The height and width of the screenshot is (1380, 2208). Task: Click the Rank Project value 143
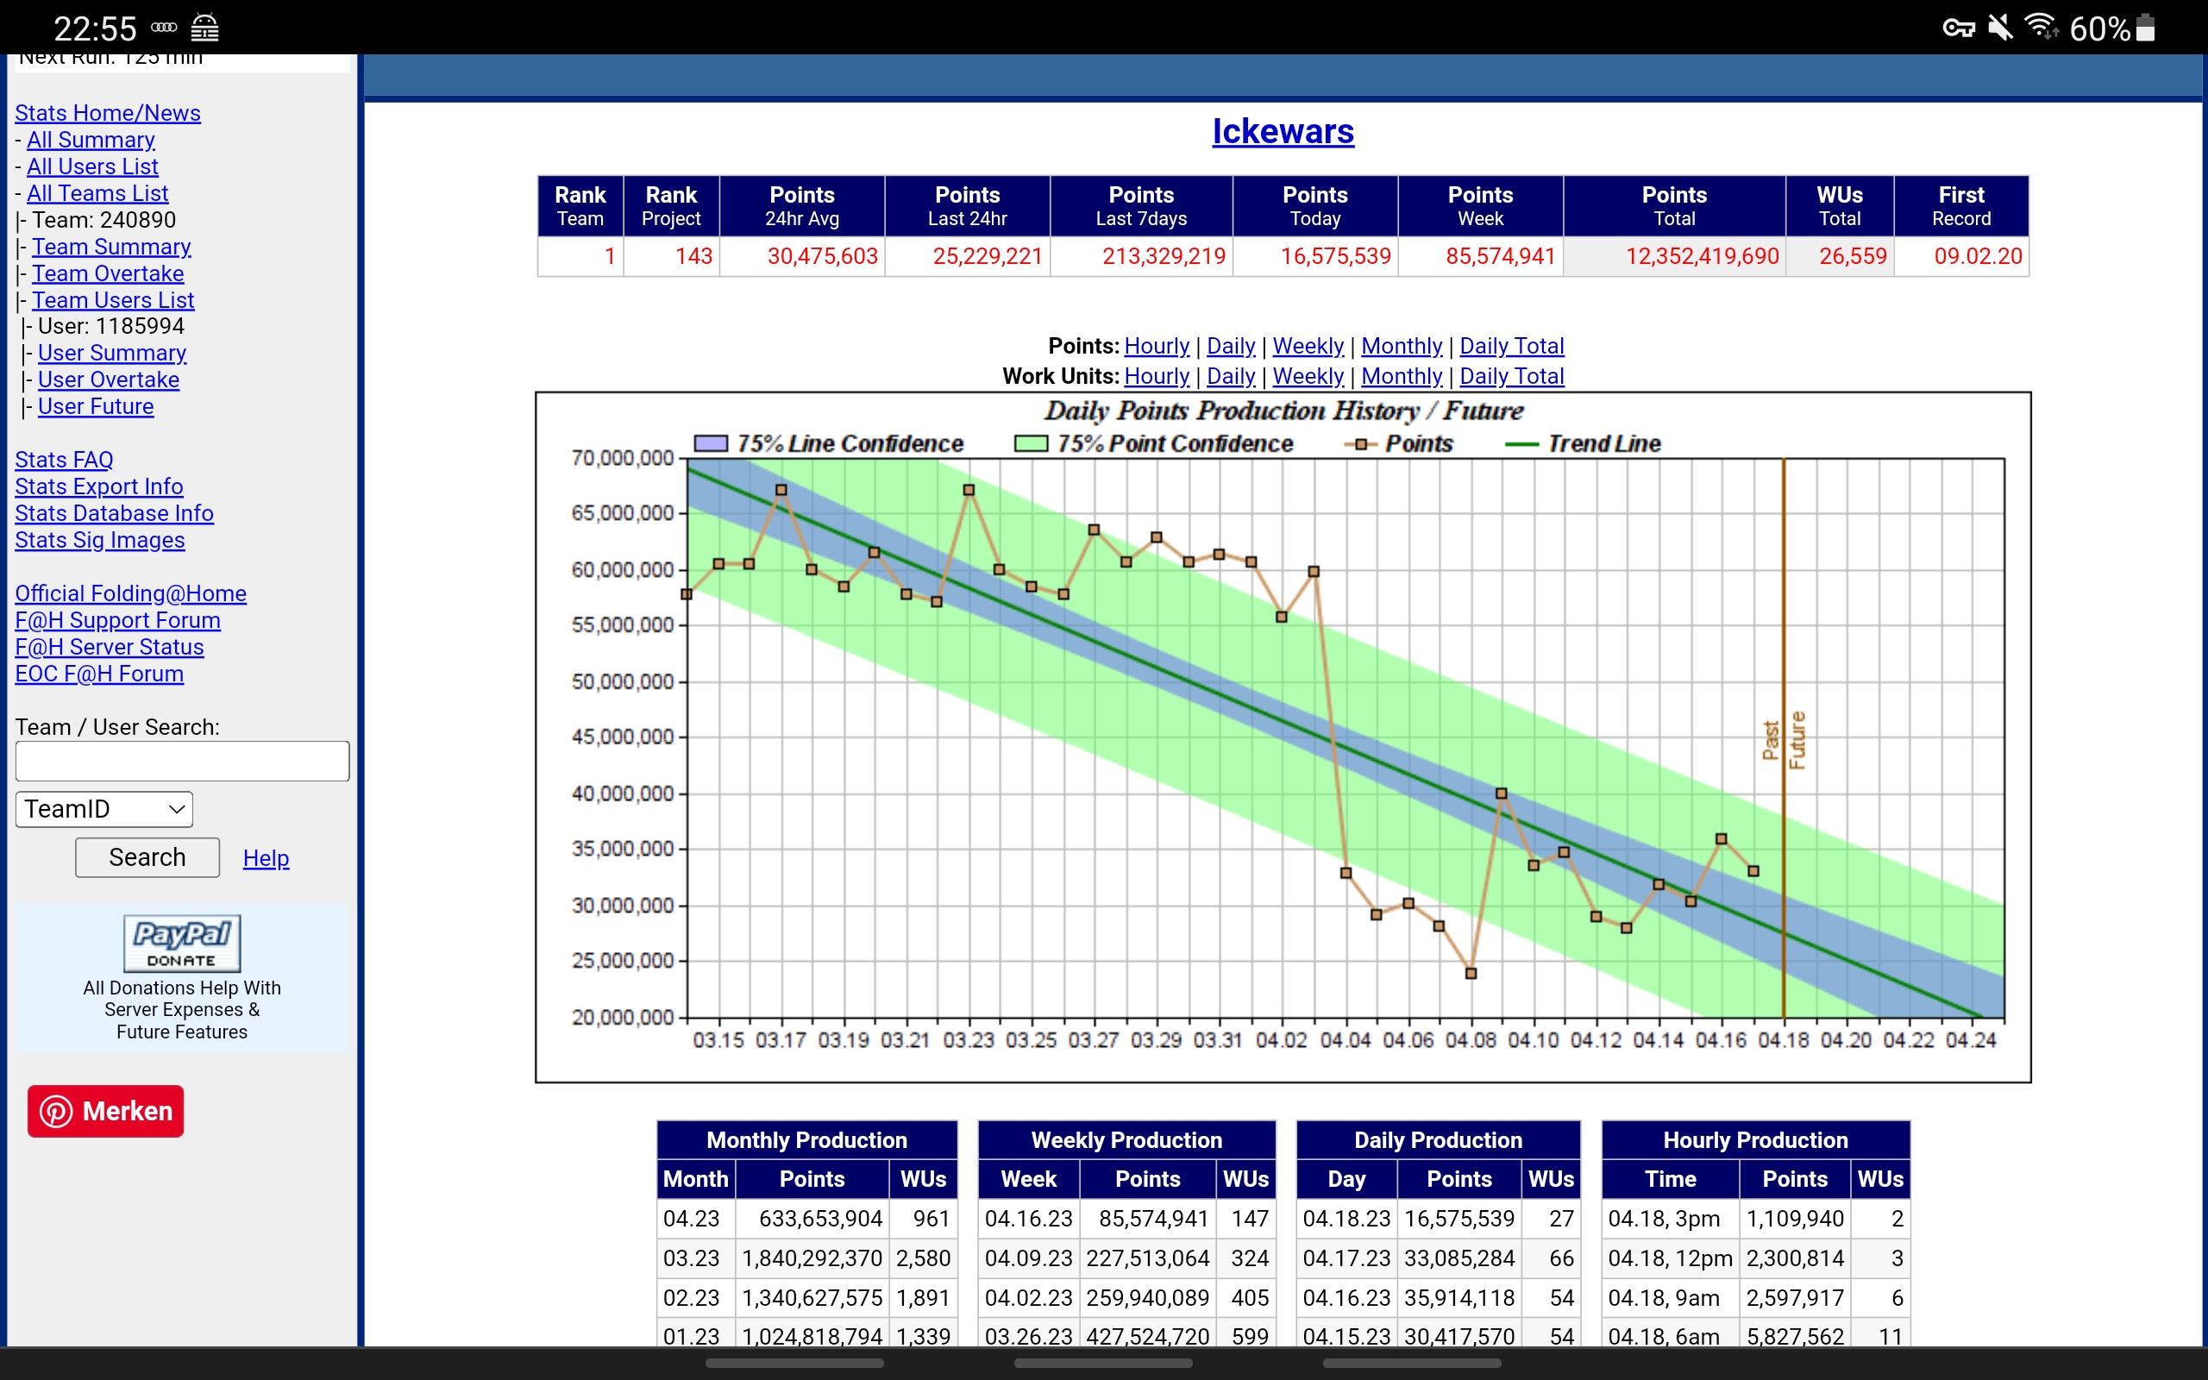pos(693,256)
